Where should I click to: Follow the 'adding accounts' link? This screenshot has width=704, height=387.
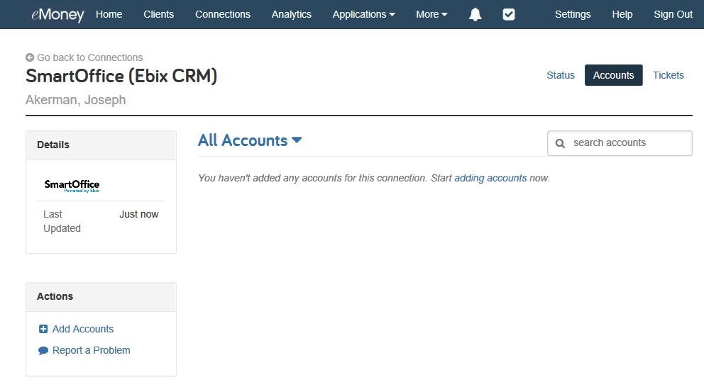click(490, 178)
